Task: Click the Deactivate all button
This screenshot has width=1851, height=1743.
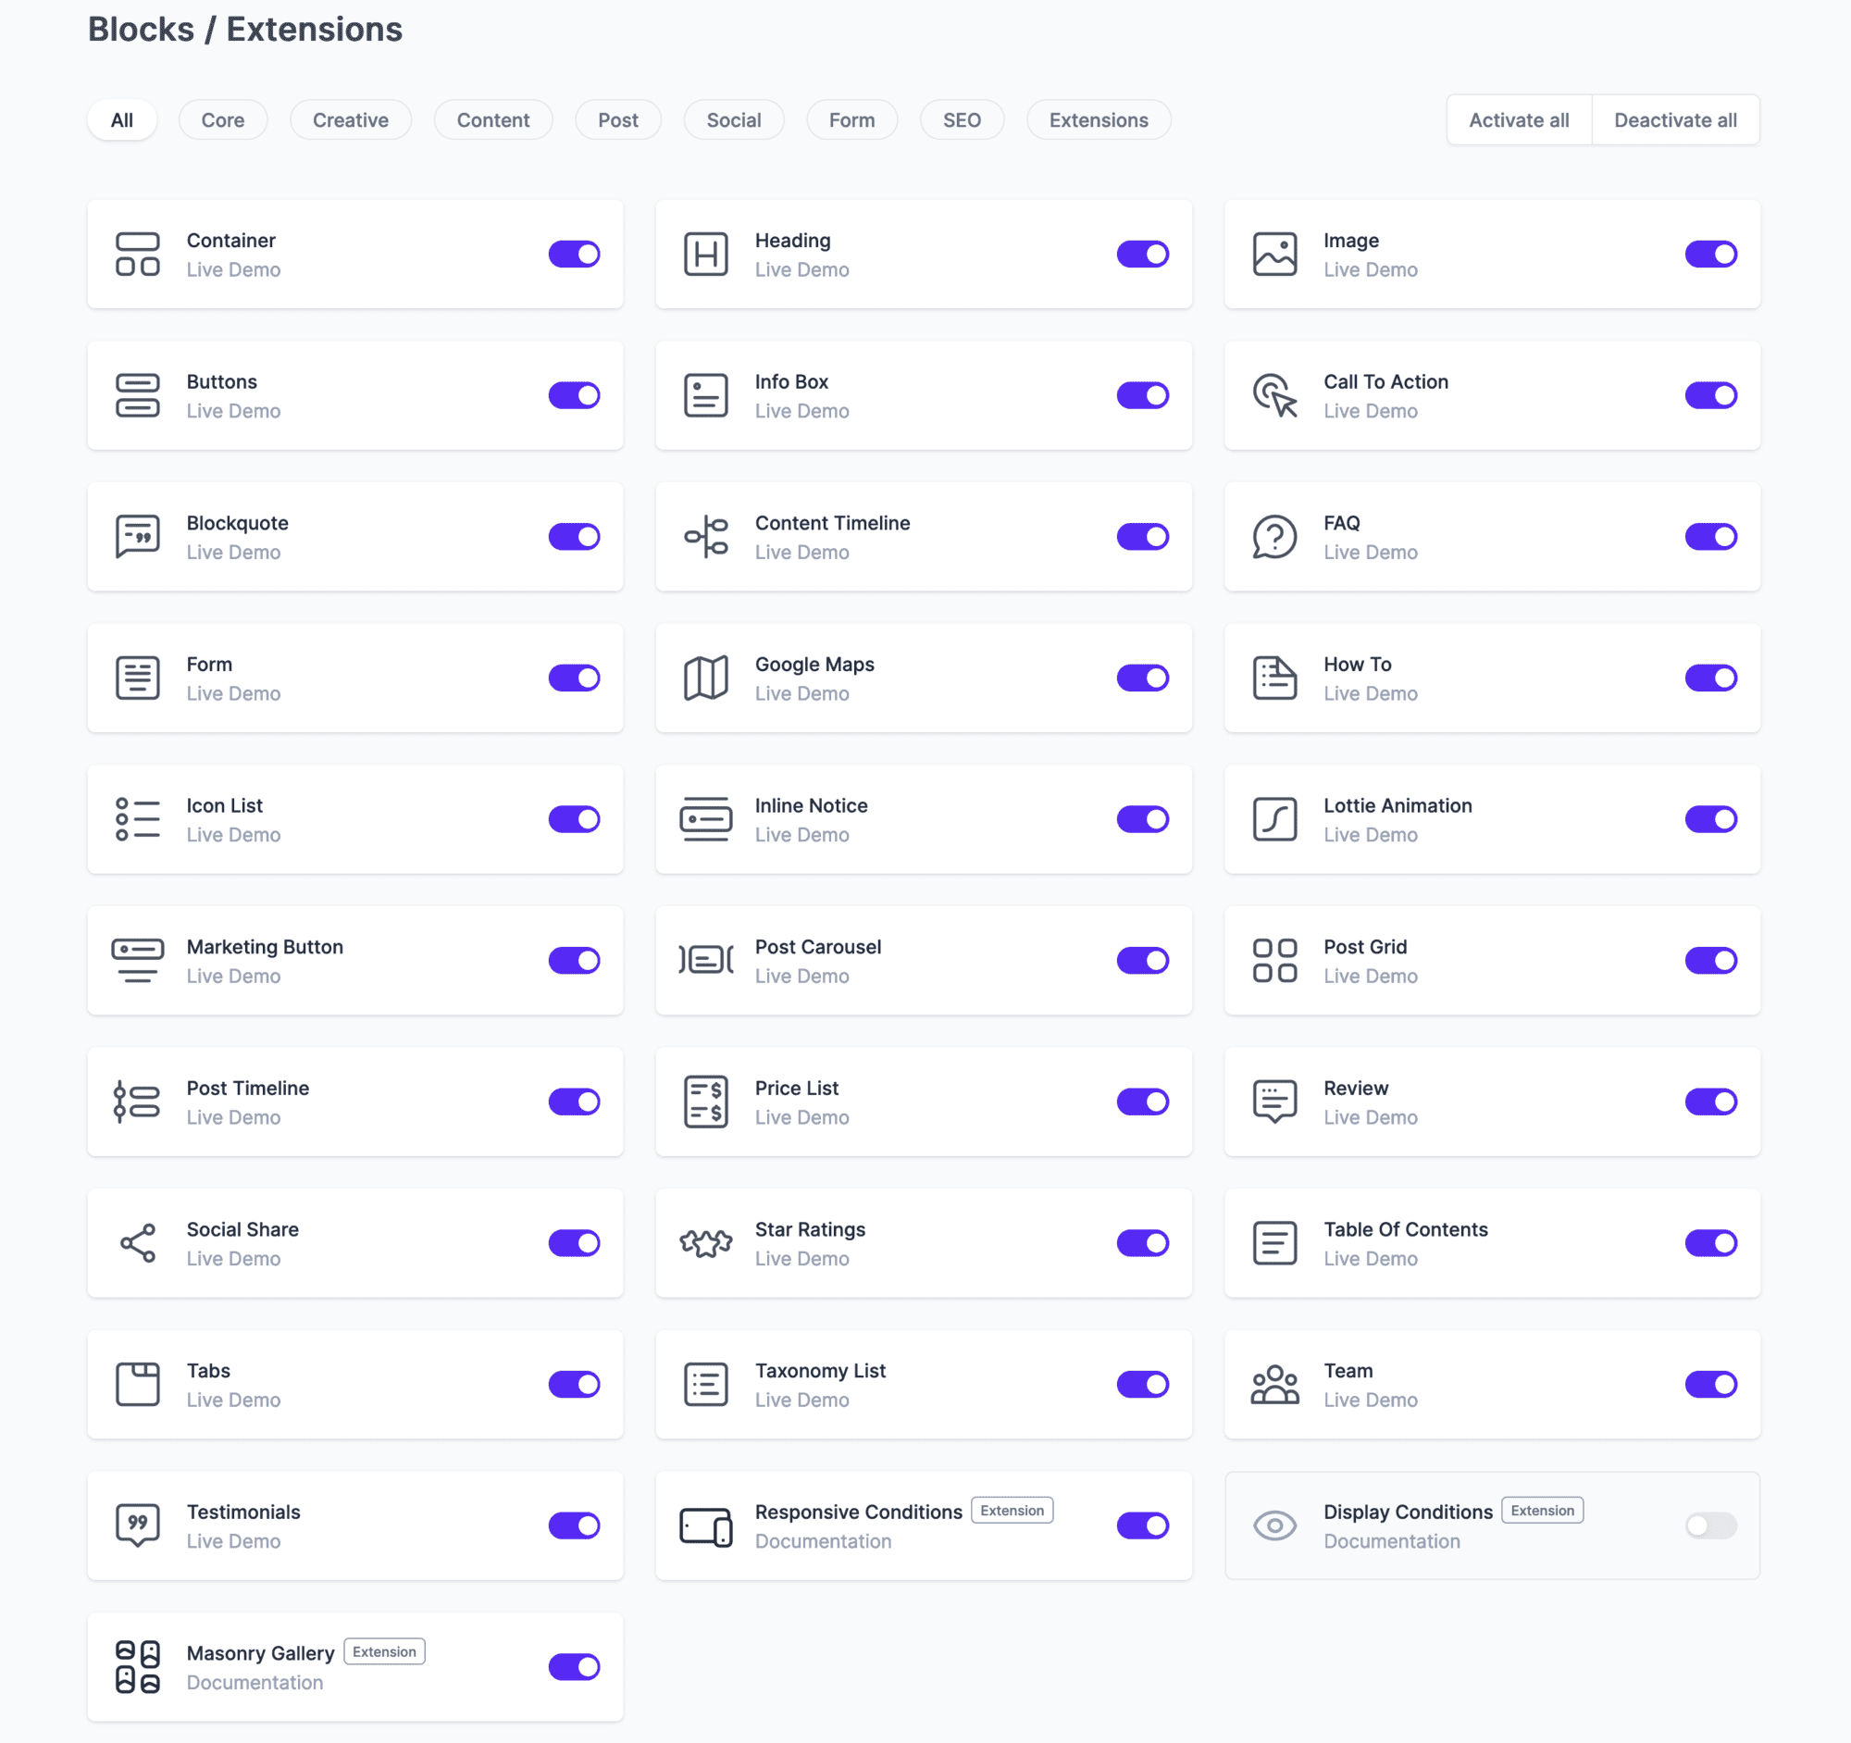Action: pyautogui.click(x=1675, y=120)
